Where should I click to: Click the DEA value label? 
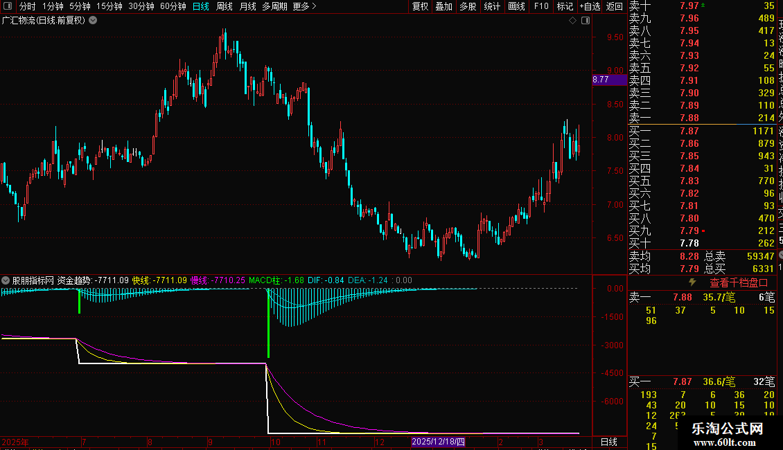(x=367, y=280)
